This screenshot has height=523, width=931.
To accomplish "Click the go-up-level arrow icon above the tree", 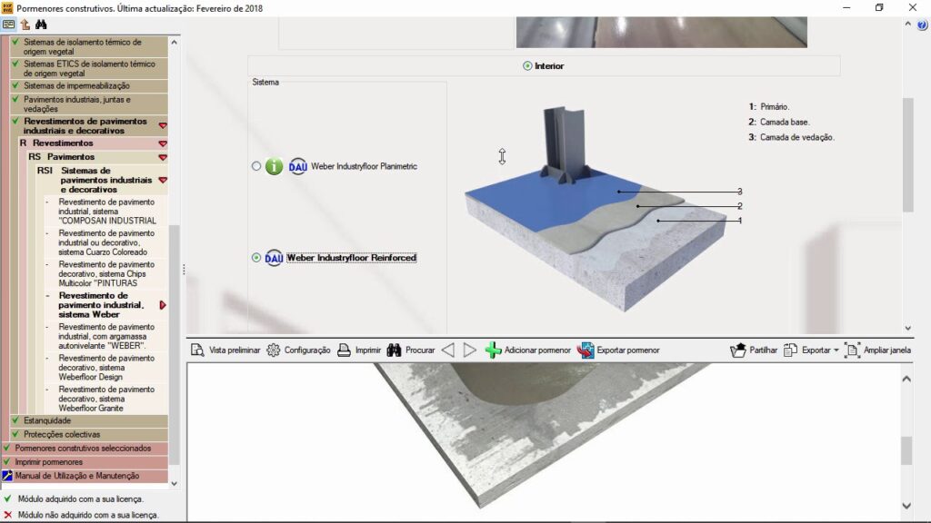I will pos(25,25).
